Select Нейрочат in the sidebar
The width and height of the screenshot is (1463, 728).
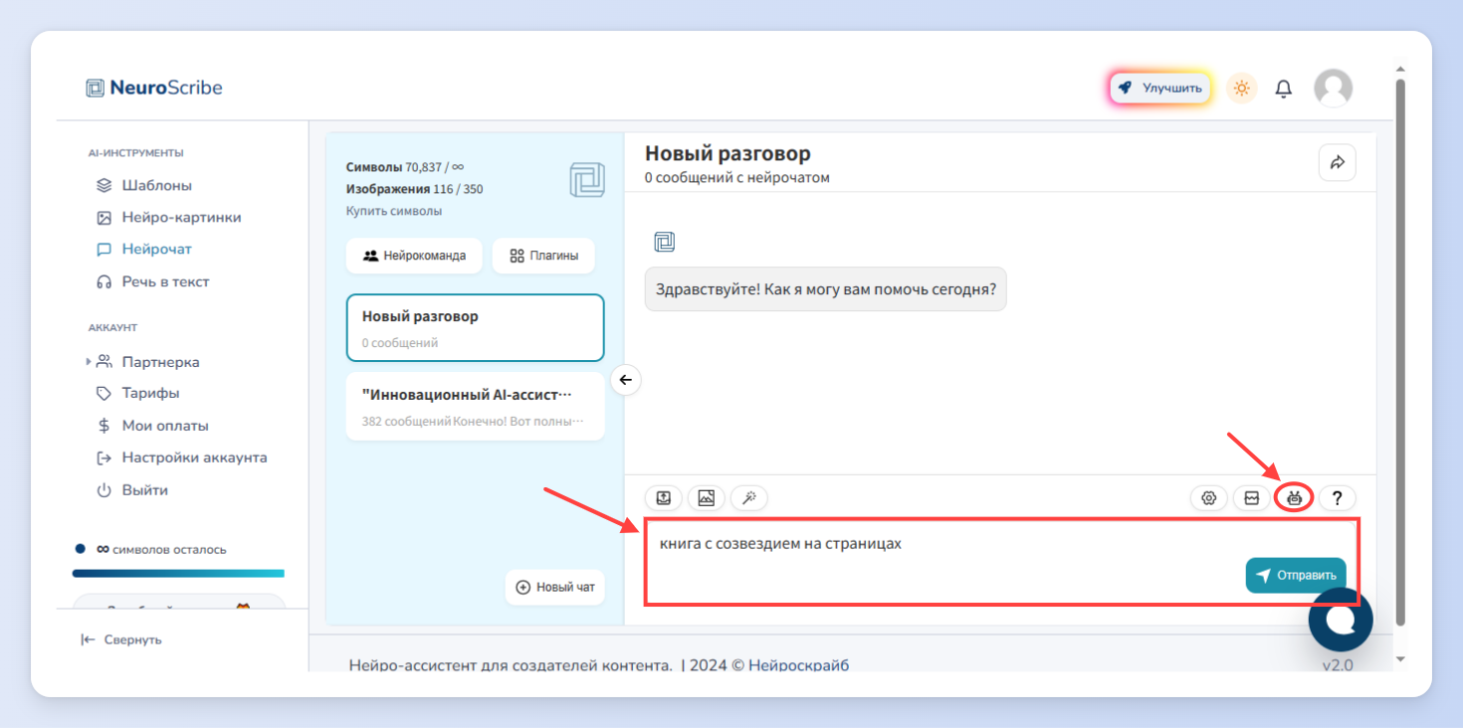click(x=156, y=249)
